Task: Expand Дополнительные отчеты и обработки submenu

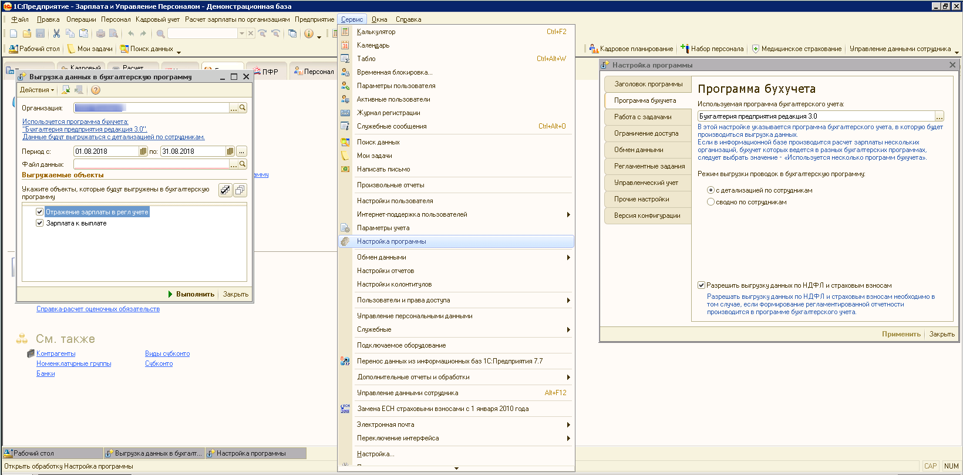Action: point(456,377)
